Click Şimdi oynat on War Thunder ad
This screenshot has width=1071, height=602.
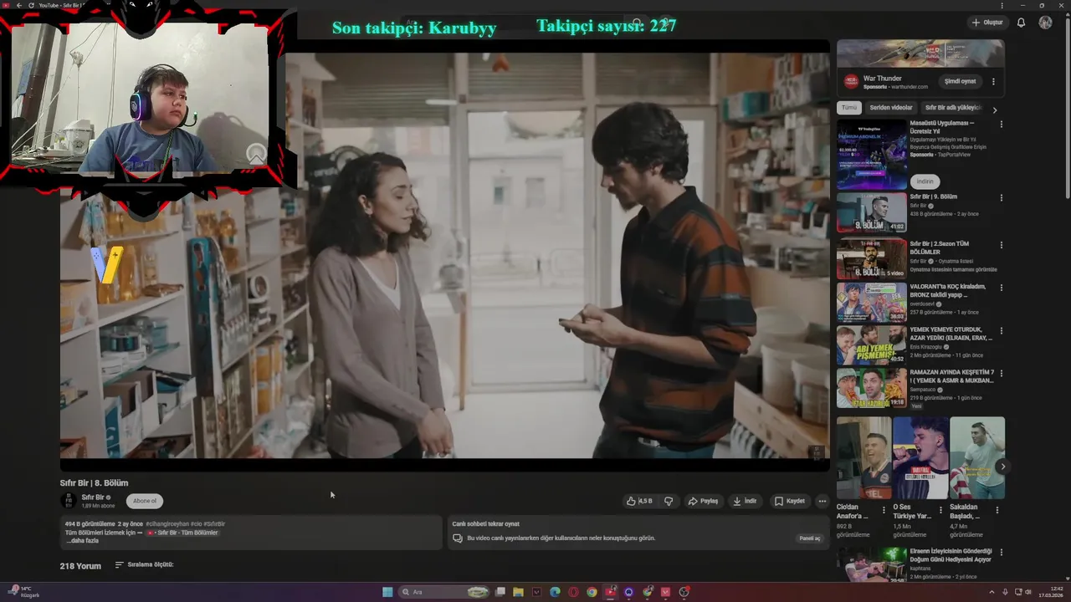point(961,81)
